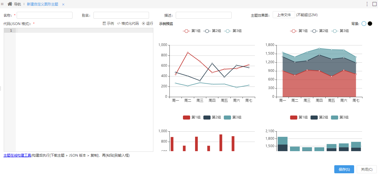
Task: Click the (不能超过2M) note text
Action: click(307, 15)
